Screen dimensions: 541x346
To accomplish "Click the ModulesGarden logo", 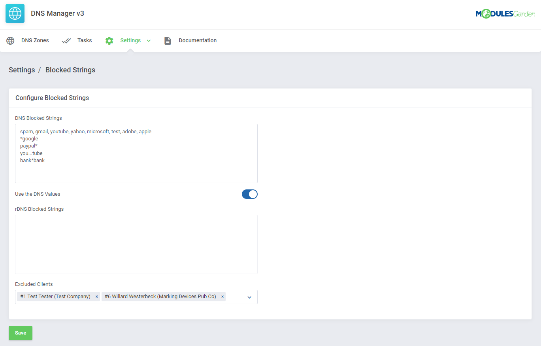I will tap(505, 13).
